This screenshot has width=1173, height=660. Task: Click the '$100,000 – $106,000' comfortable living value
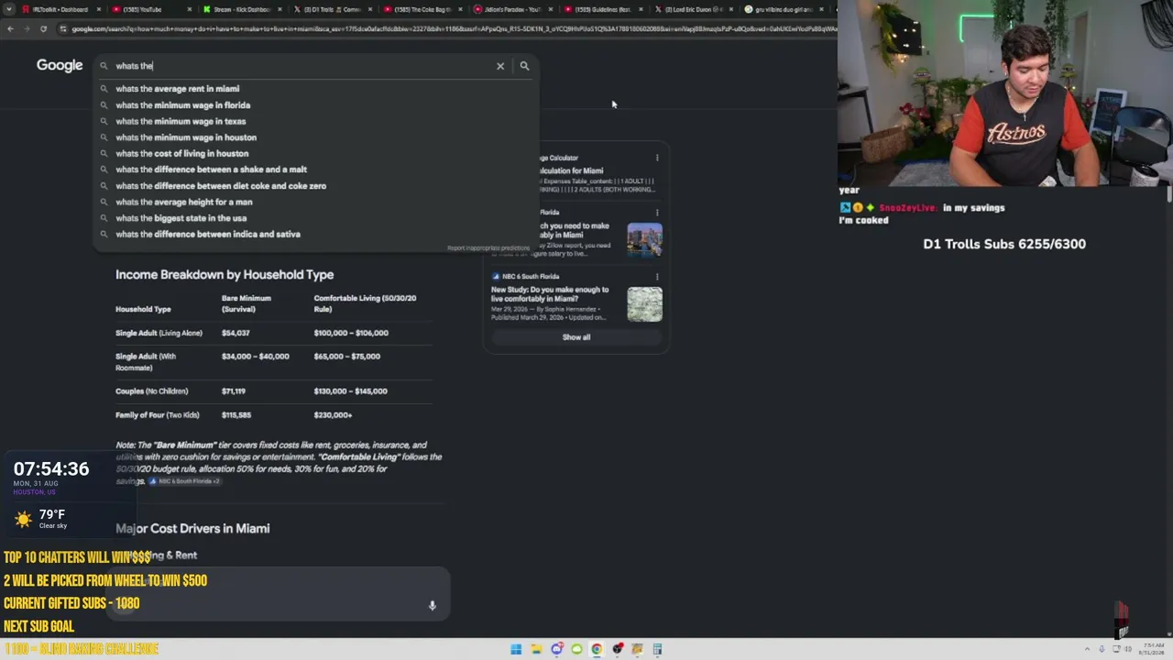(x=351, y=333)
